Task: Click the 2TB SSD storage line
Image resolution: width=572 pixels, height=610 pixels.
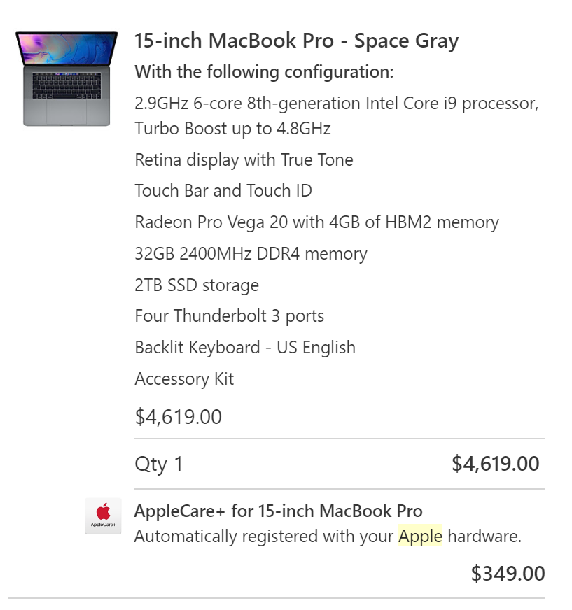Action: click(197, 285)
